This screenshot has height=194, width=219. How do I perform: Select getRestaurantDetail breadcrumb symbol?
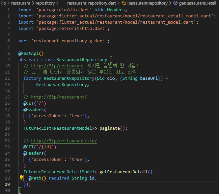[198, 3]
